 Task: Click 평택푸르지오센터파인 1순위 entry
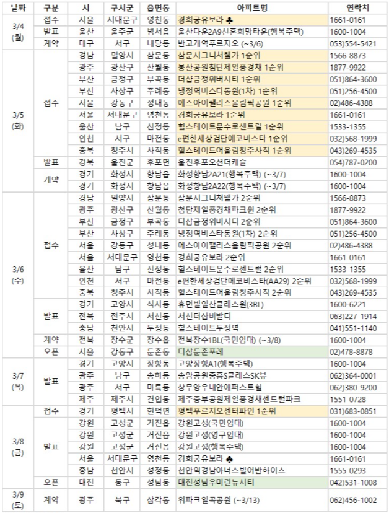[x=227, y=411]
